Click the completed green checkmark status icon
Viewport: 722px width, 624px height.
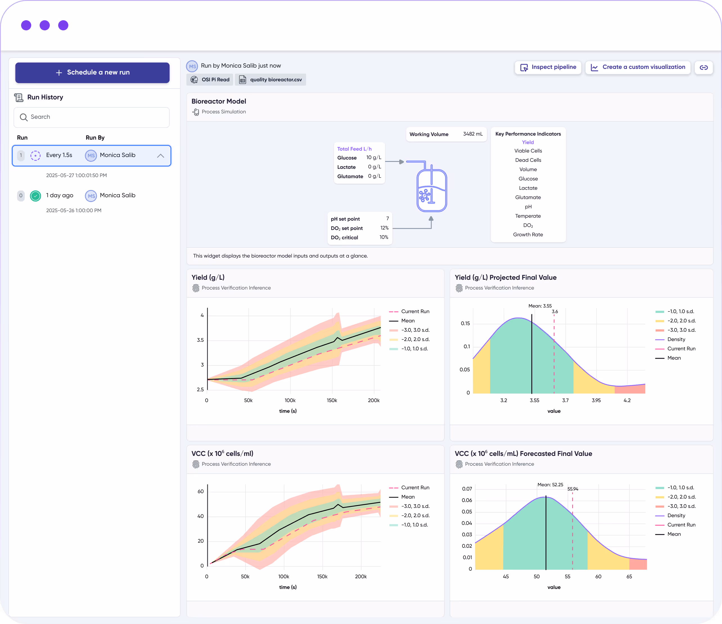click(x=35, y=196)
